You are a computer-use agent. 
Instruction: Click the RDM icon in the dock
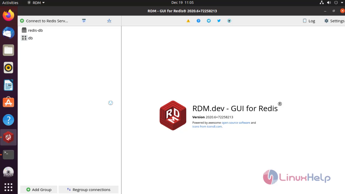[x=8, y=137]
